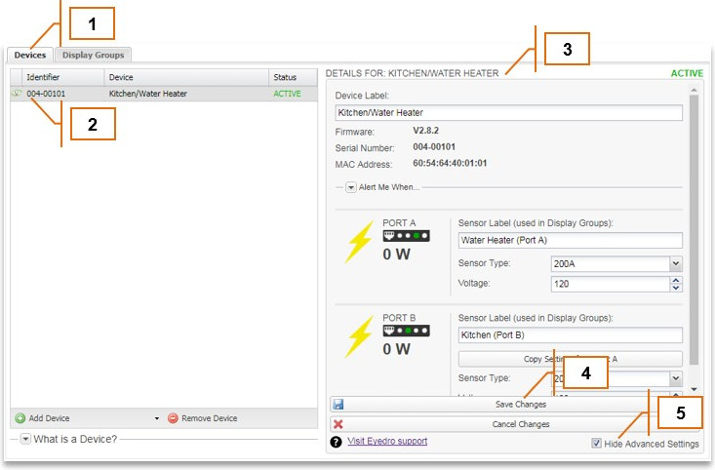Click the red Remove Device minus icon
The width and height of the screenshot is (715, 470).
(173, 418)
